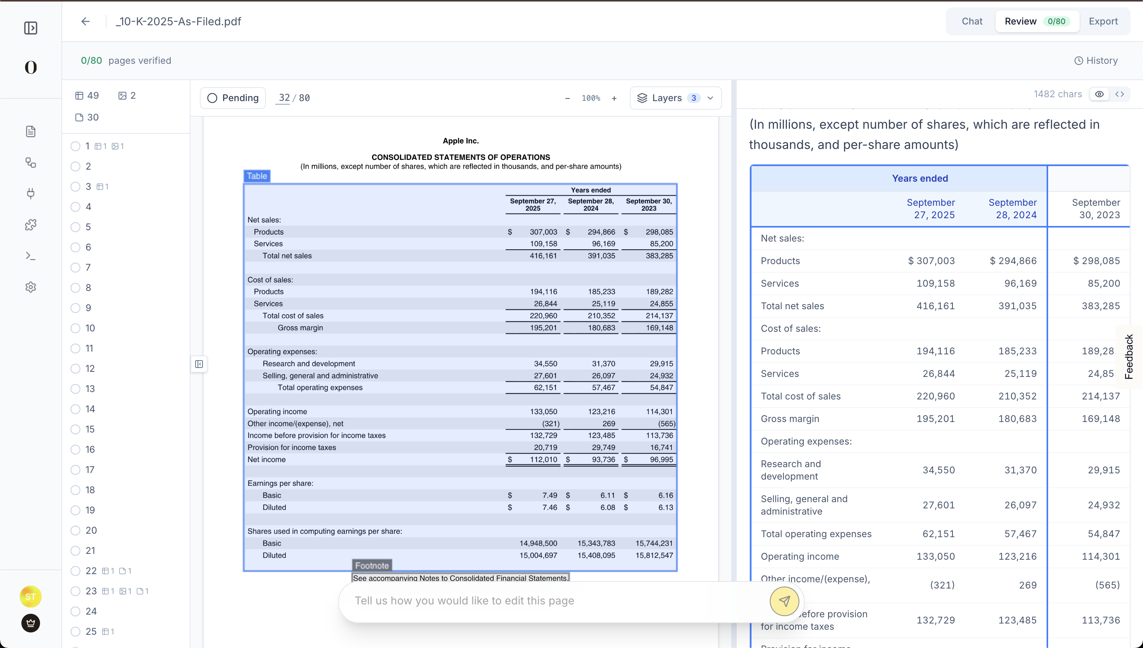Screen dimensions: 1143x648
Task: Toggle the Pending status for page 32
Action: pos(232,98)
